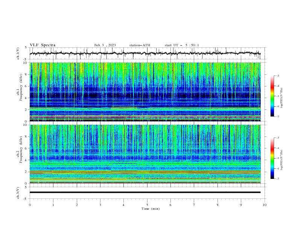This screenshot has width=298, height=230.
Task: Click time axis tick label "5"
Action: click(147, 205)
